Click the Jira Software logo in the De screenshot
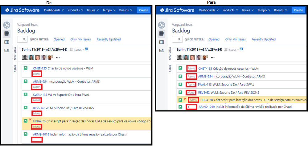 (x=22, y=10)
